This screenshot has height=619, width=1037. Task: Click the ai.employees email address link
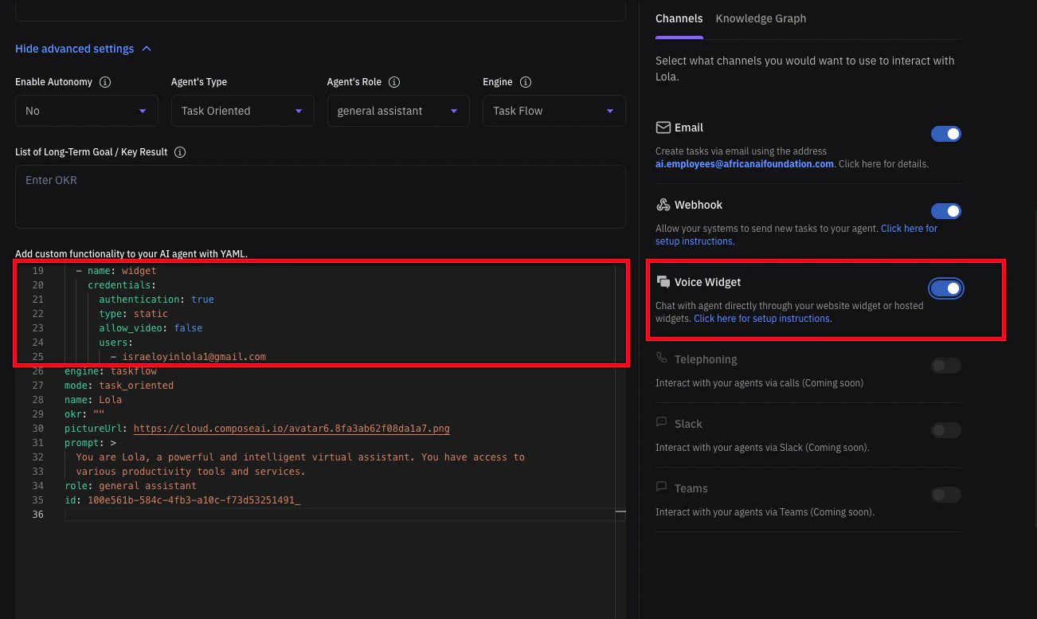click(x=744, y=164)
